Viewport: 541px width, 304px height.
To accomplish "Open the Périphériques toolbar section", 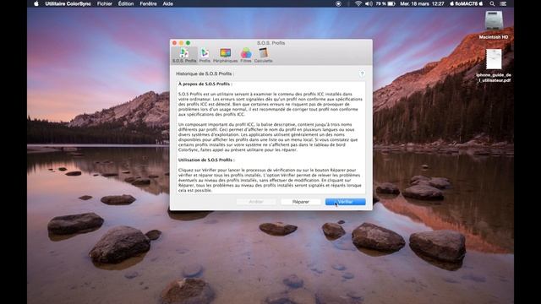I will (x=226, y=55).
